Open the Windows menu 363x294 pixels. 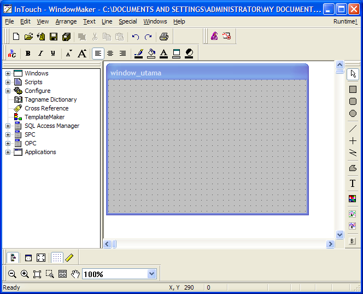coord(155,21)
